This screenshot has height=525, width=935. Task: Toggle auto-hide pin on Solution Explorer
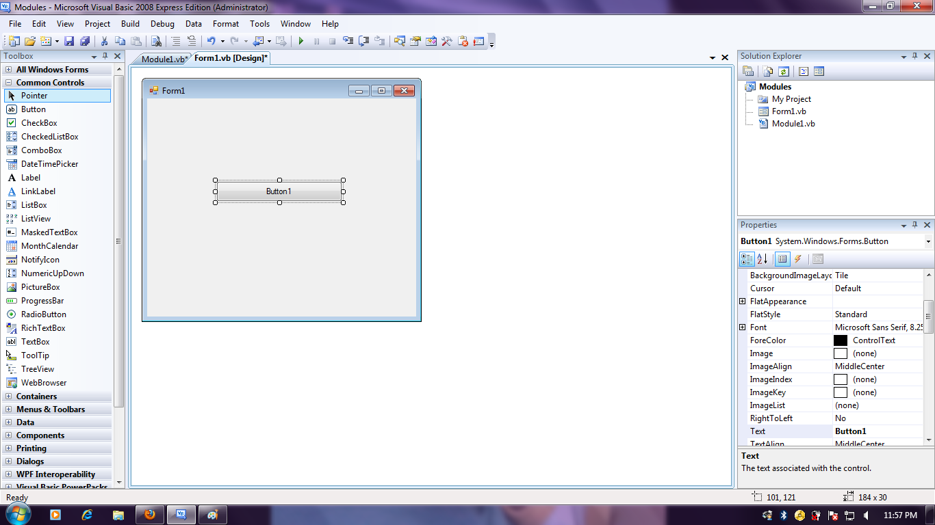click(915, 56)
